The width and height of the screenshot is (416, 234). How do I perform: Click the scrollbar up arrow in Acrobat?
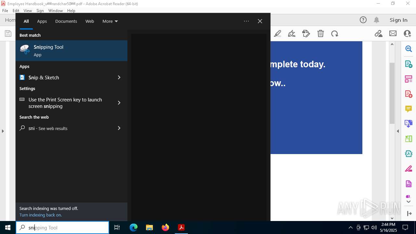[x=392, y=44]
